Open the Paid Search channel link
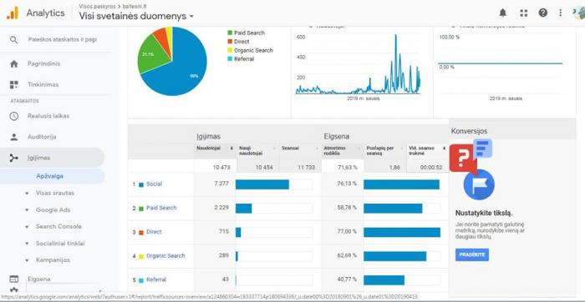The image size is (585, 302). click(x=161, y=208)
